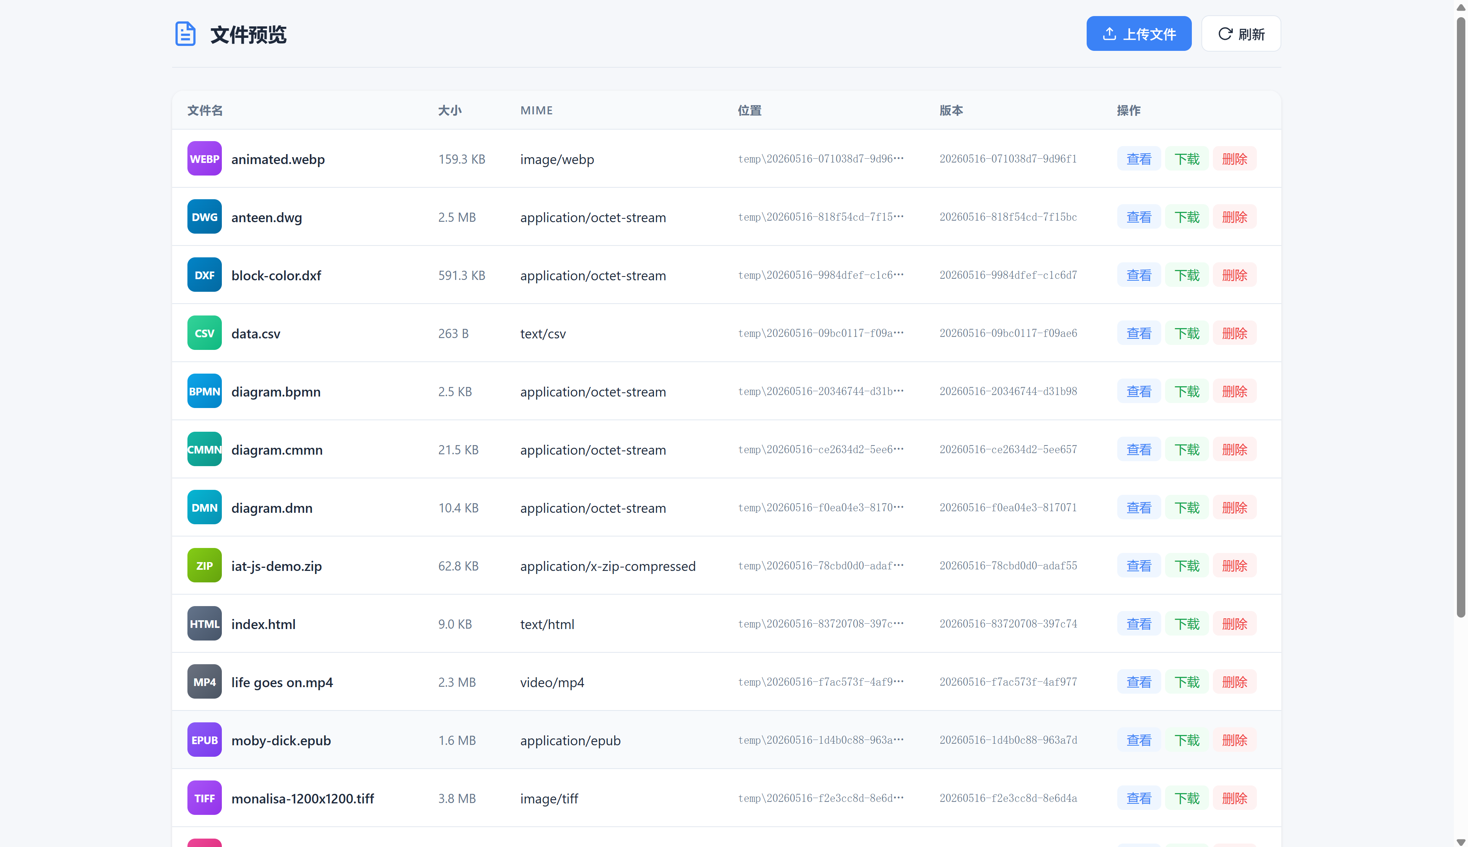Click the ZIP icon beside iat-js-demo.zip
Viewport: 1468px width, 847px height.
tap(204, 566)
